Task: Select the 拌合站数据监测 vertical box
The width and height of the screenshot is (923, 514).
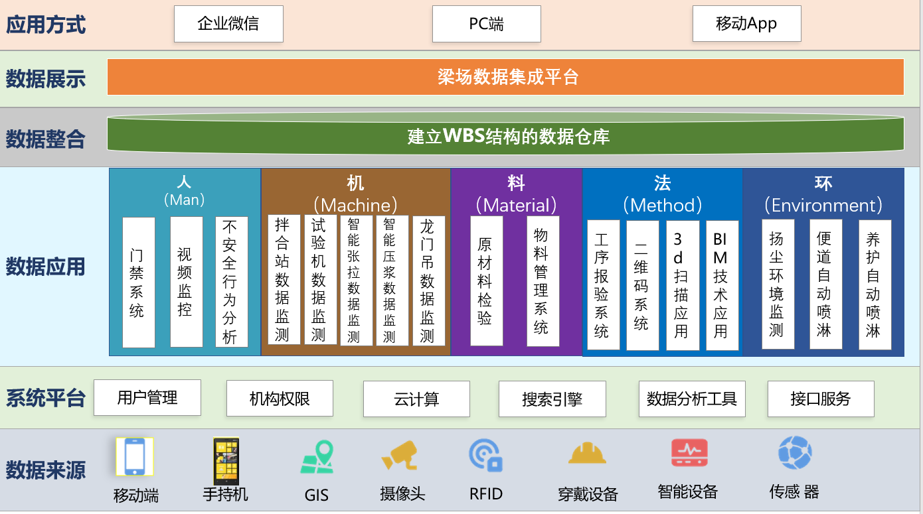Action: pos(284,279)
